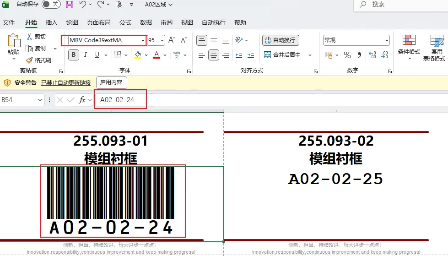Screen dimensions: 448x256
Task: Click the borders icon
Action: (117, 55)
